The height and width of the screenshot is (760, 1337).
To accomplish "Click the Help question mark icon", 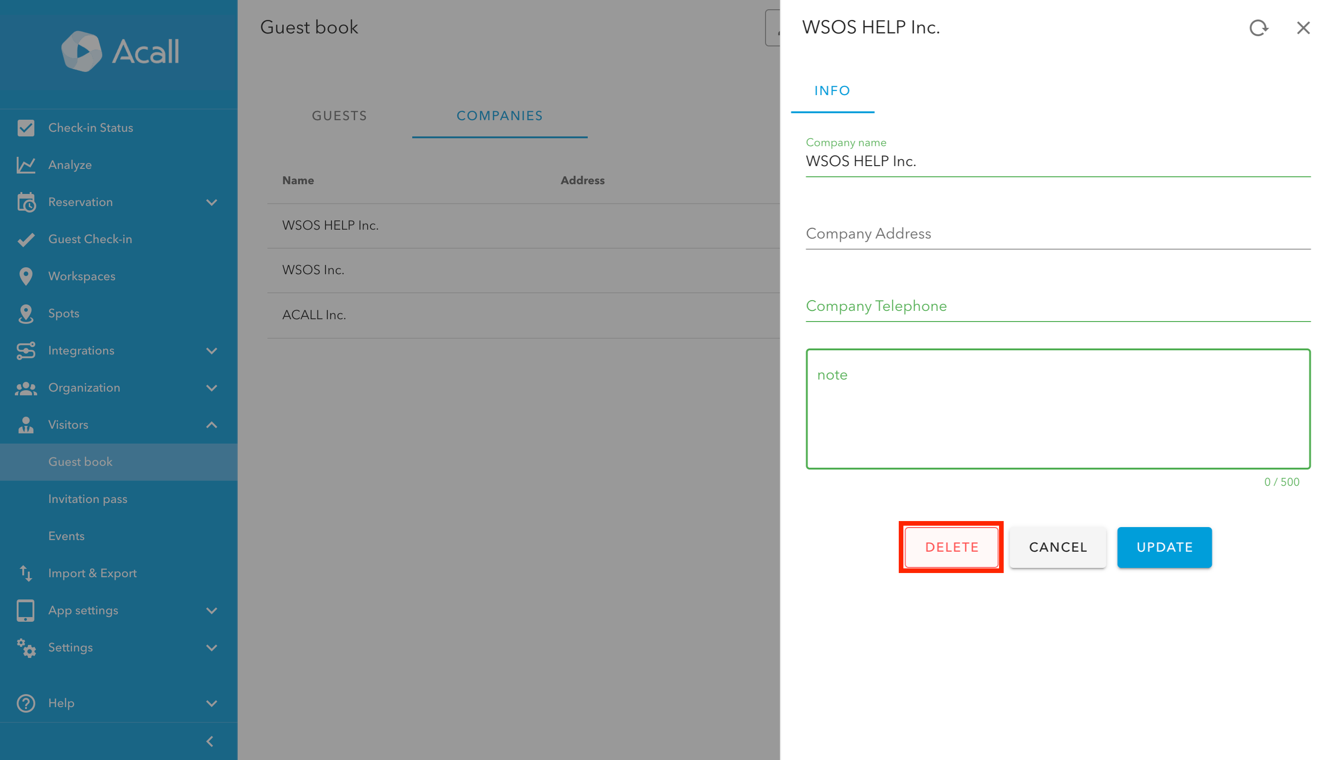I will pos(26,702).
